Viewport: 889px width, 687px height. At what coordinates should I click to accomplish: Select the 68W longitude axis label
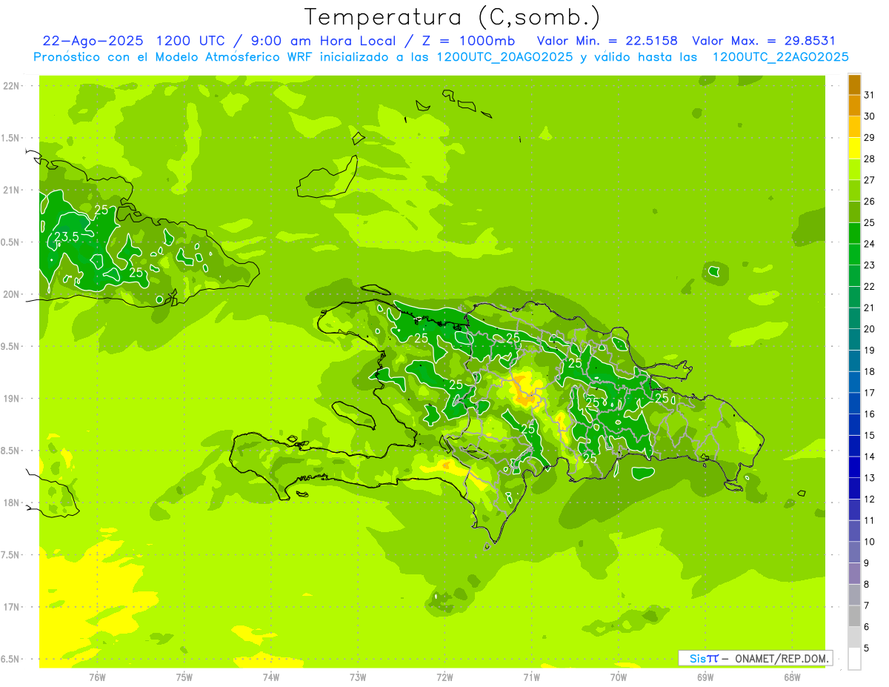(x=791, y=677)
